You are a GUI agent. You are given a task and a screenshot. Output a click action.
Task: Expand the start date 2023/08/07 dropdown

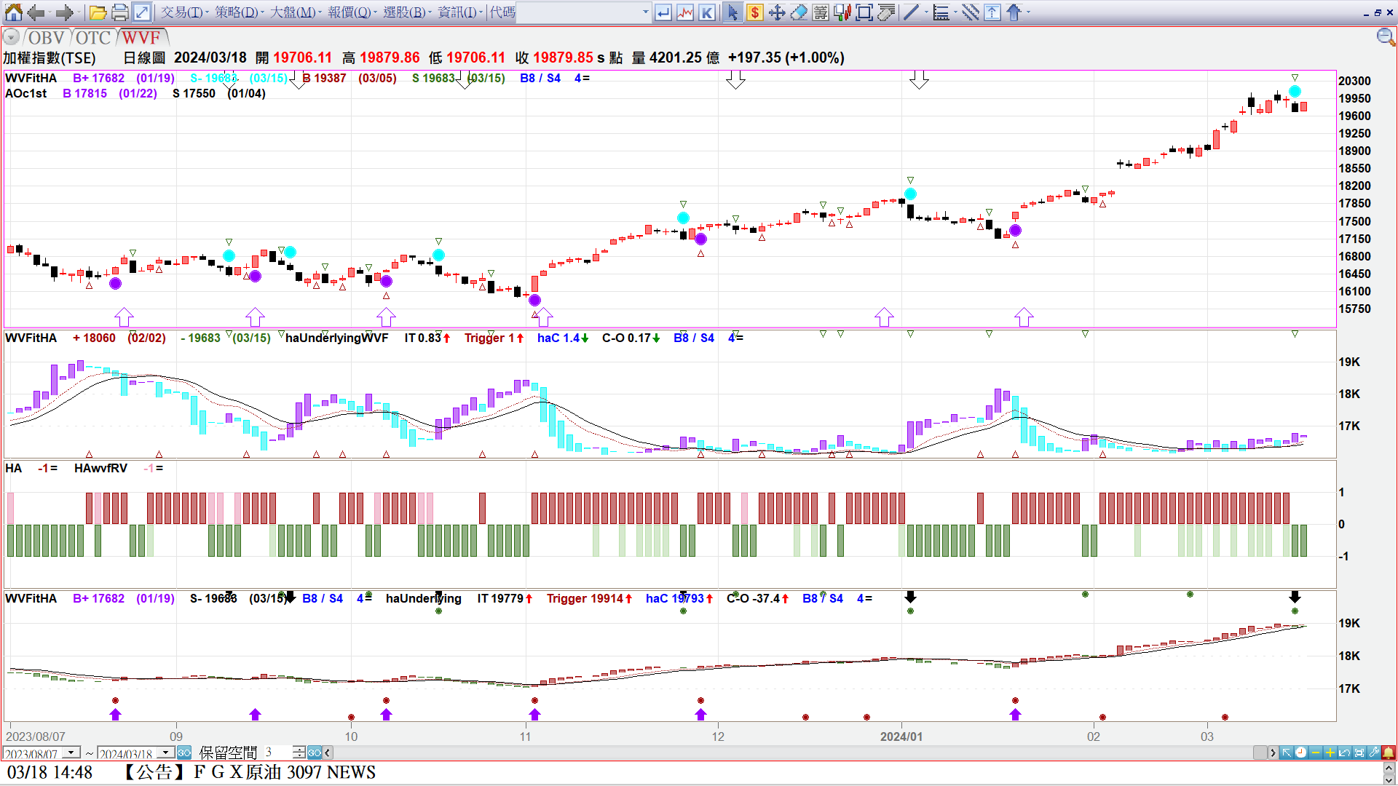pyautogui.click(x=71, y=753)
